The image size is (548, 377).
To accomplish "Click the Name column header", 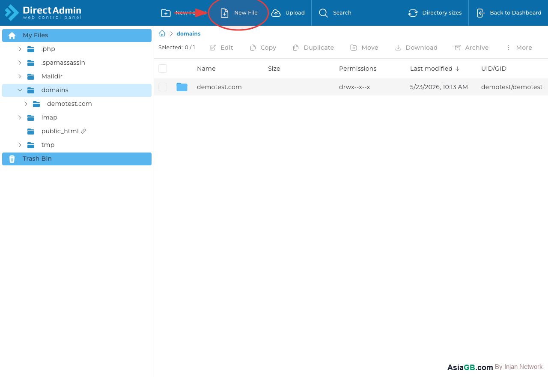I will 206,69.
